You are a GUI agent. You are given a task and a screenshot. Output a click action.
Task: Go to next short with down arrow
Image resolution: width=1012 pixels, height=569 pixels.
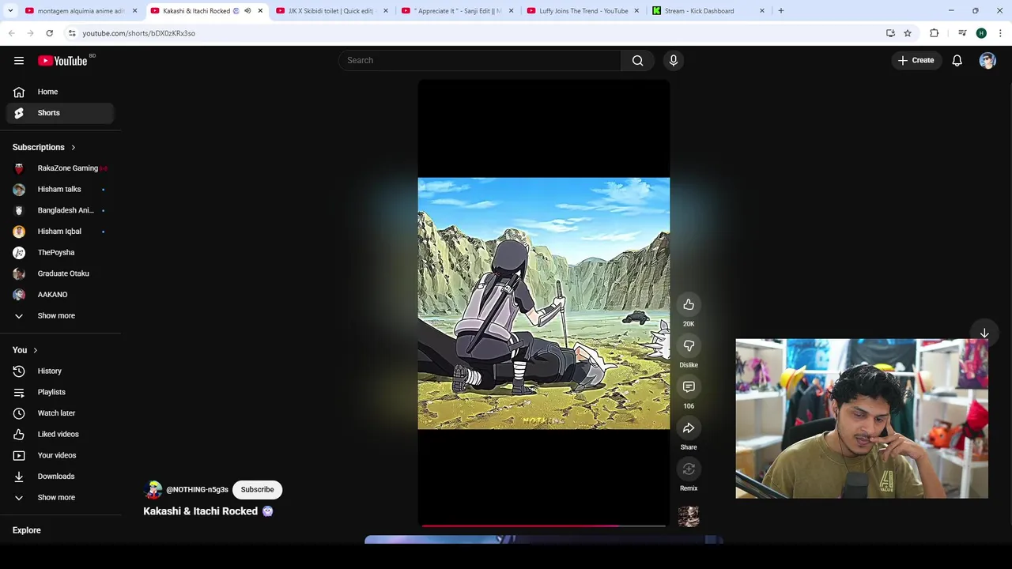(x=984, y=333)
